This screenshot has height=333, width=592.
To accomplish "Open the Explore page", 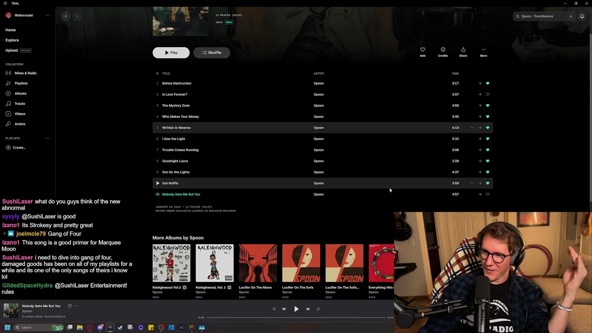I will (x=12, y=40).
